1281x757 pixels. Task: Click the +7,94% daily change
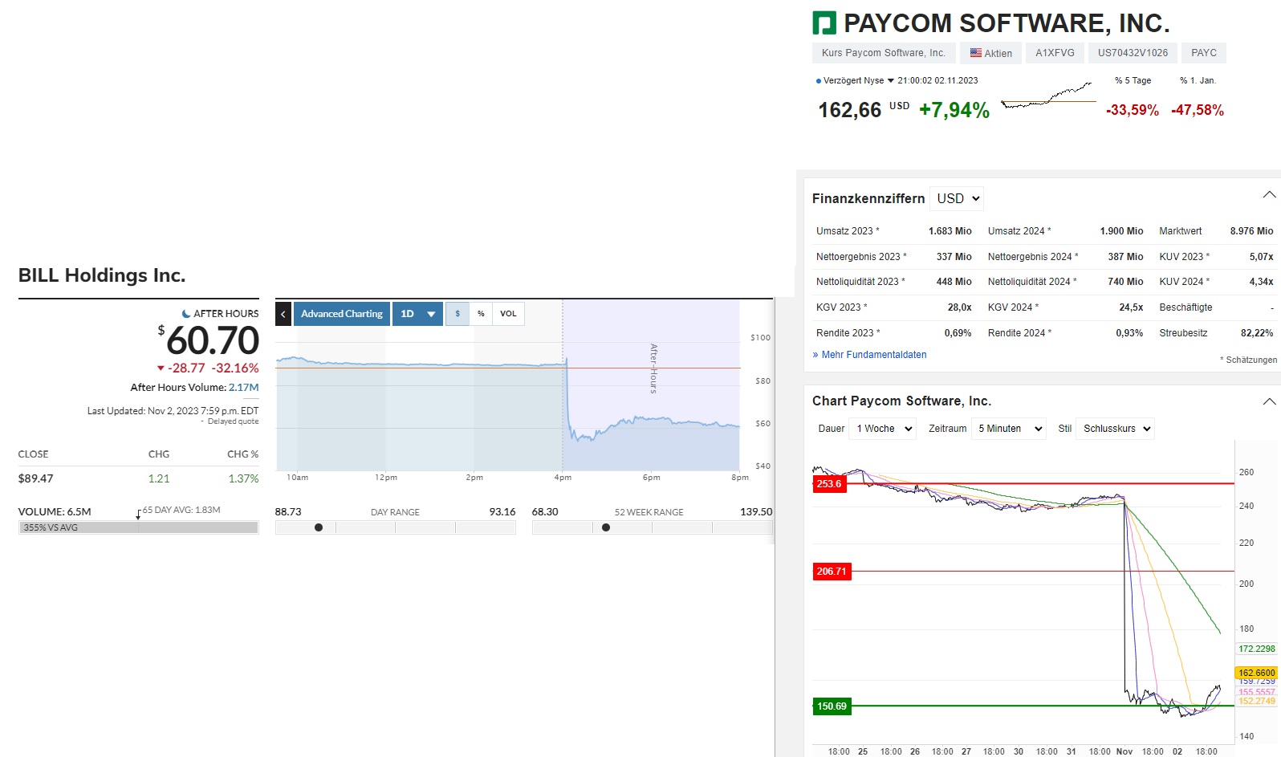click(x=954, y=110)
